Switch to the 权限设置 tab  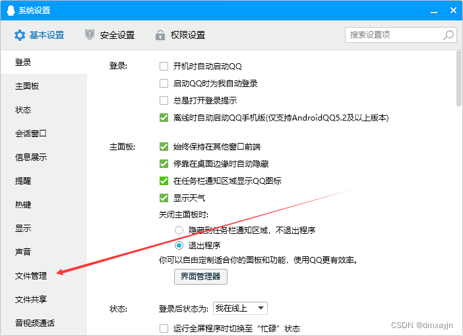coord(181,35)
